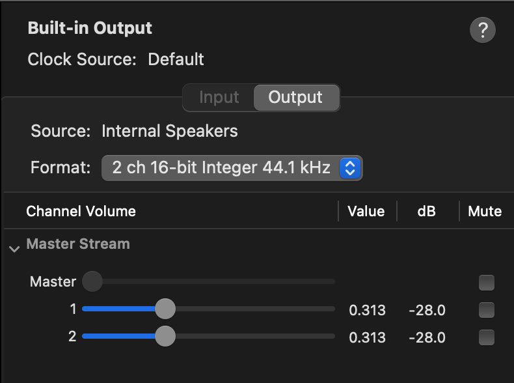514x383 pixels.
Task: Click the channel 2 volume slider knob
Action: (165, 336)
